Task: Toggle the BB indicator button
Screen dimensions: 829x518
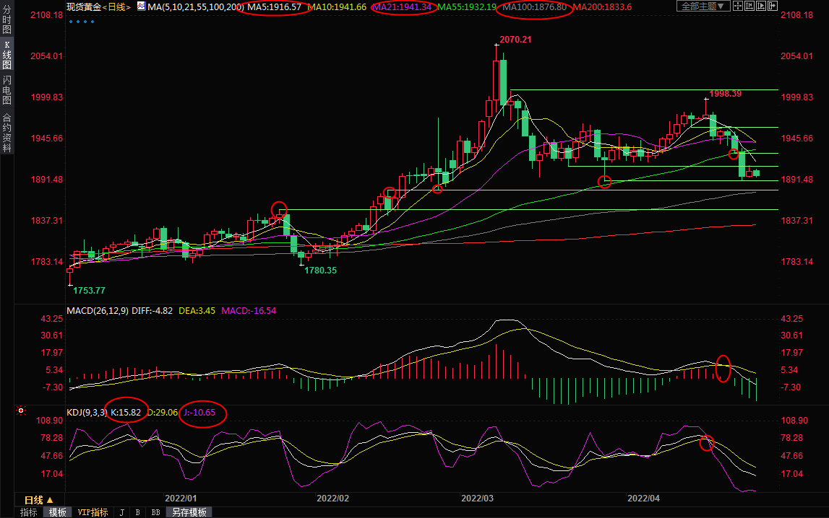Action: 155,512
